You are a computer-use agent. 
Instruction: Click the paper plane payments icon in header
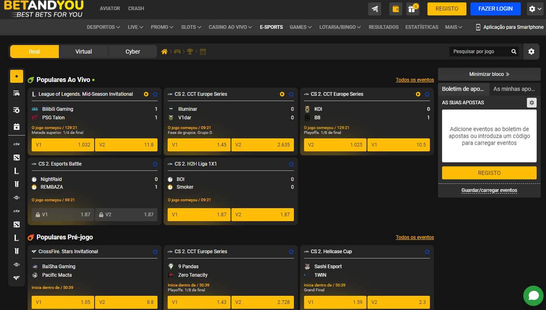coord(375,9)
